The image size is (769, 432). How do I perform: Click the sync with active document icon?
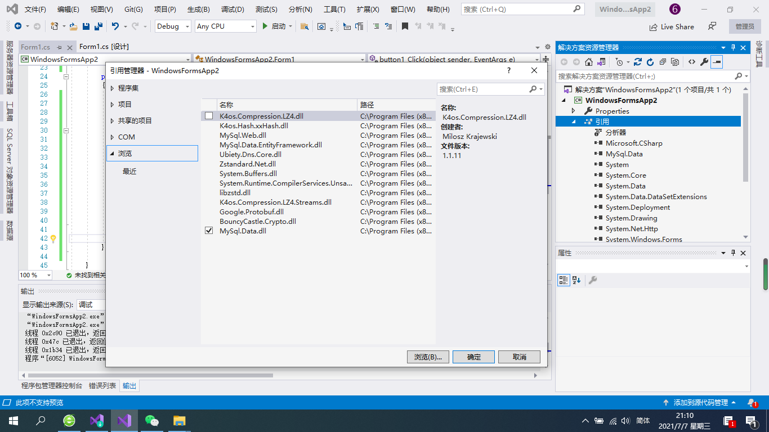602,62
